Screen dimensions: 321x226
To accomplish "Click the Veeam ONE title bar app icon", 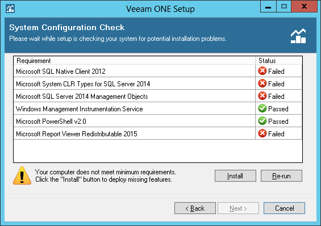I will click(10, 9).
